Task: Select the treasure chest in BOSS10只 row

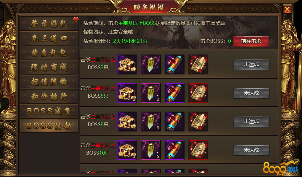Action: 127,150
